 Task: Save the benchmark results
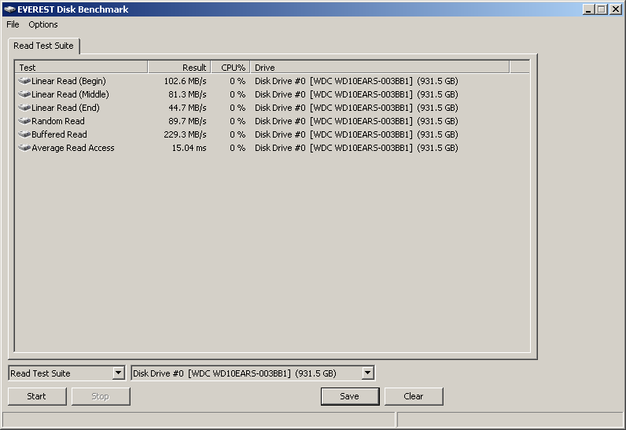coord(350,396)
